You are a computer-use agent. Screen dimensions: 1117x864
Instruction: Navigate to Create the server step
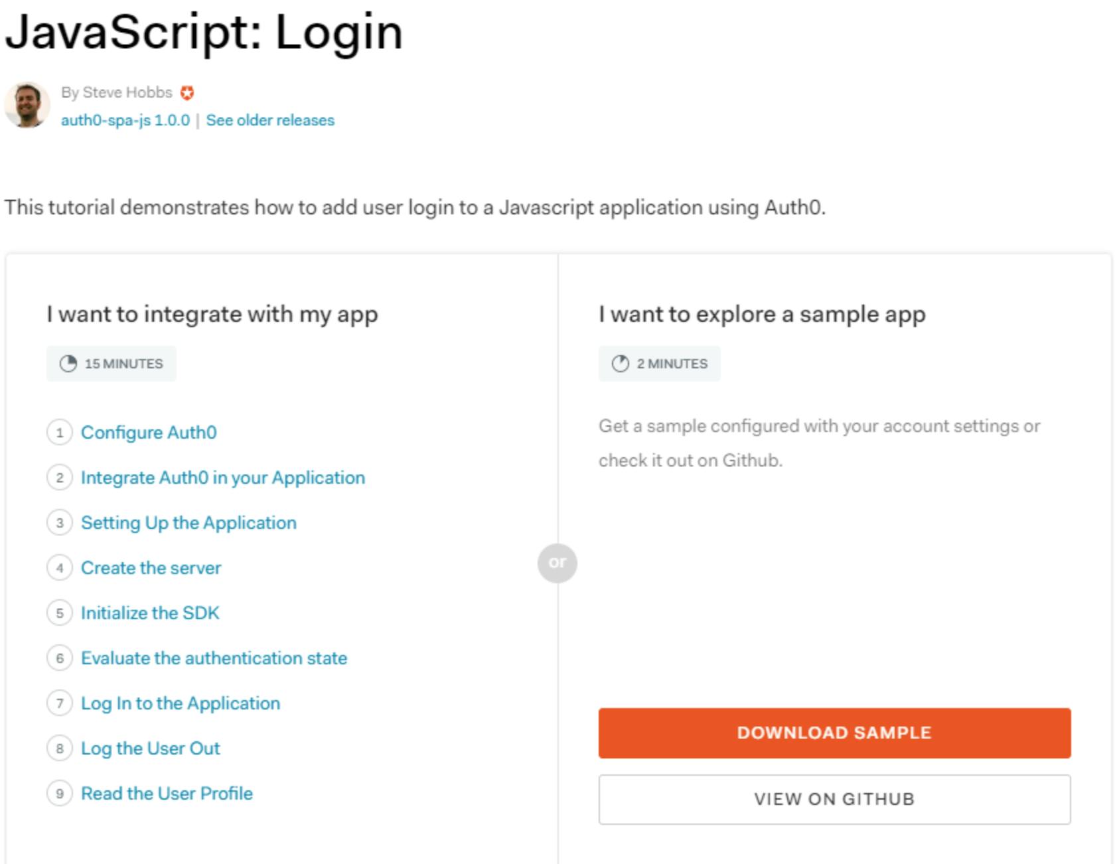pos(151,568)
